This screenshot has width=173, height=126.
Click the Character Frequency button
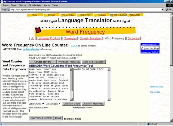click(x=93, y=104)
